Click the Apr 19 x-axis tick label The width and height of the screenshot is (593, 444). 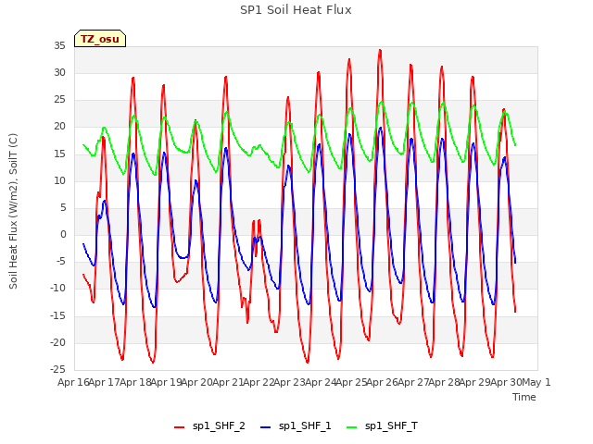(x=167, y=382)
